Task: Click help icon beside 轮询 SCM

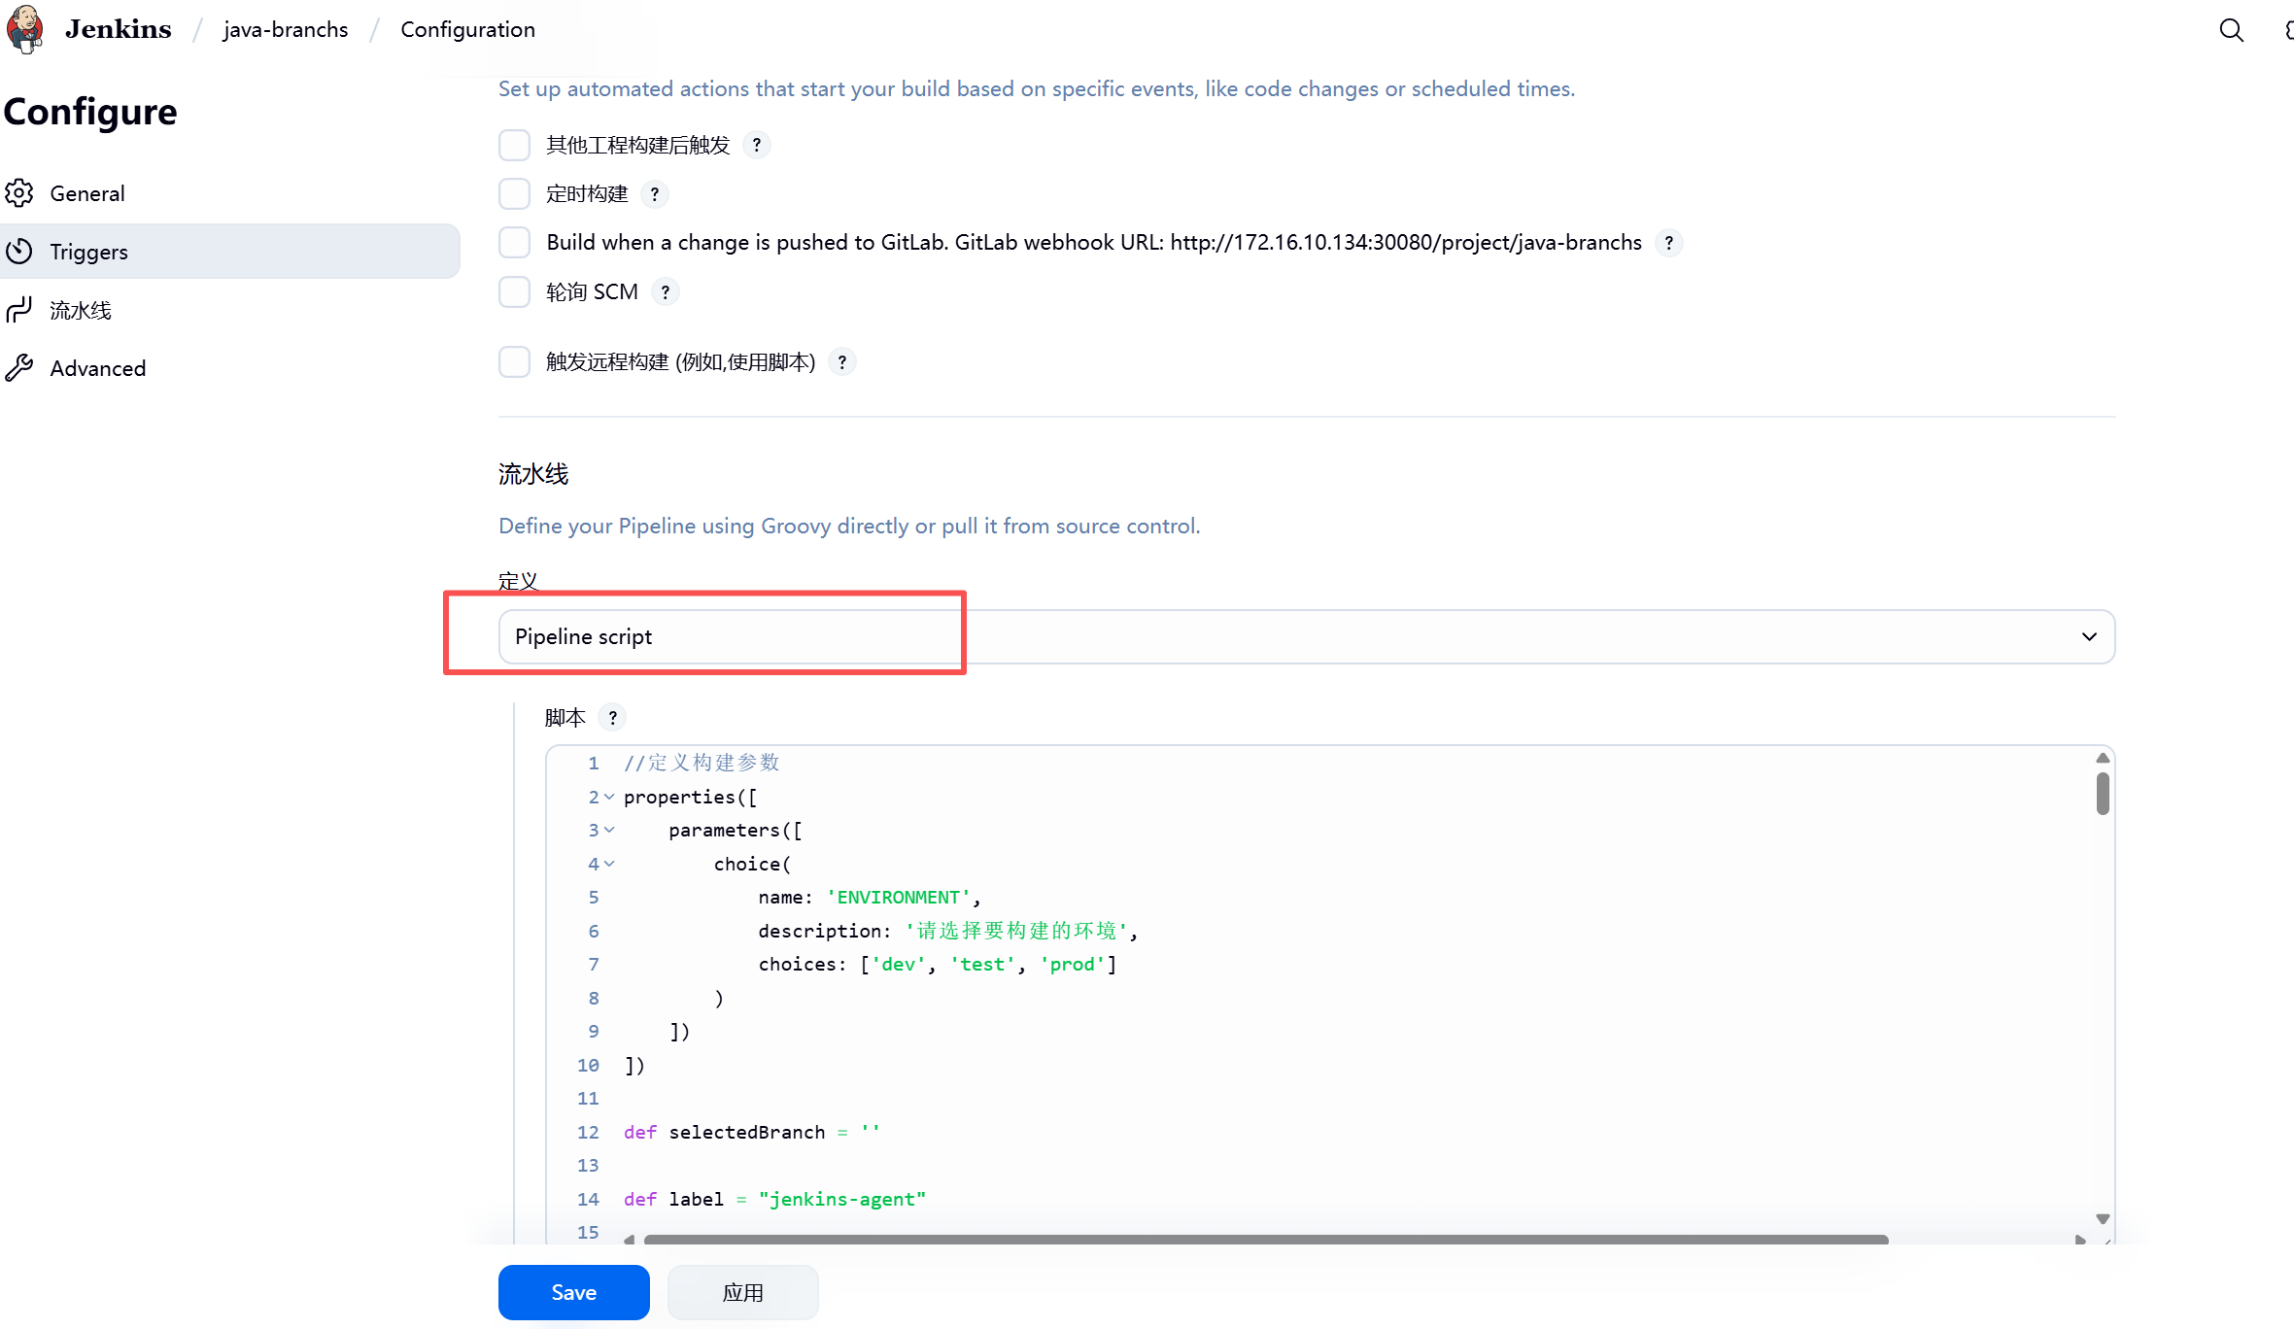Action: (665, 292)
